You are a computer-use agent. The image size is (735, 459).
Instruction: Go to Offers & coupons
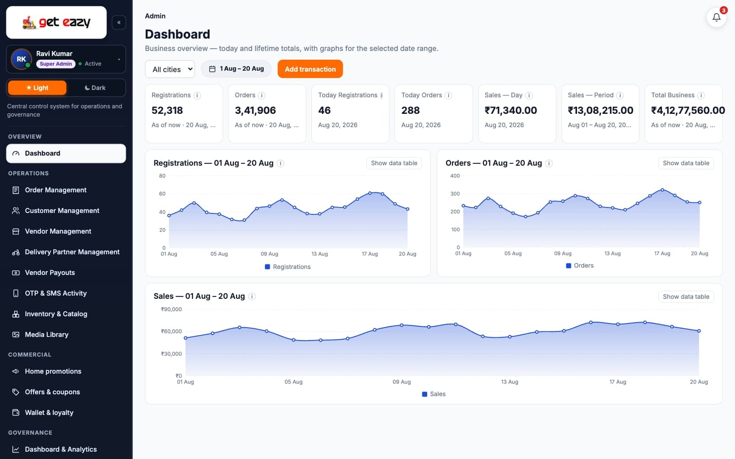(66, 392)
